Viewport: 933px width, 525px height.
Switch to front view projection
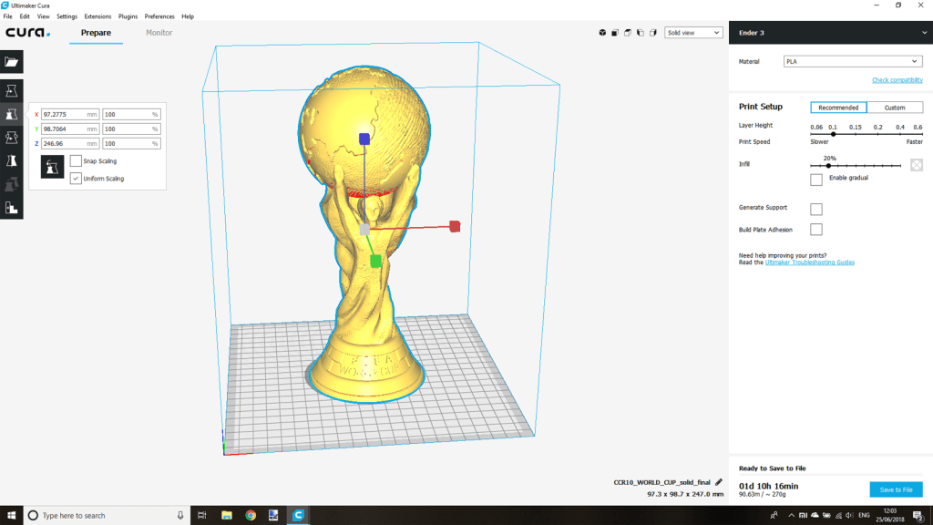pos(615,33)
